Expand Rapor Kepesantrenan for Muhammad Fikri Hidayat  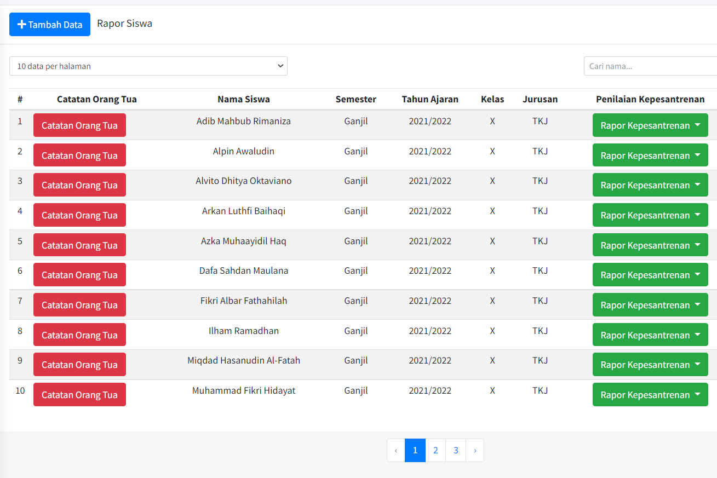[x=650, y=394]
